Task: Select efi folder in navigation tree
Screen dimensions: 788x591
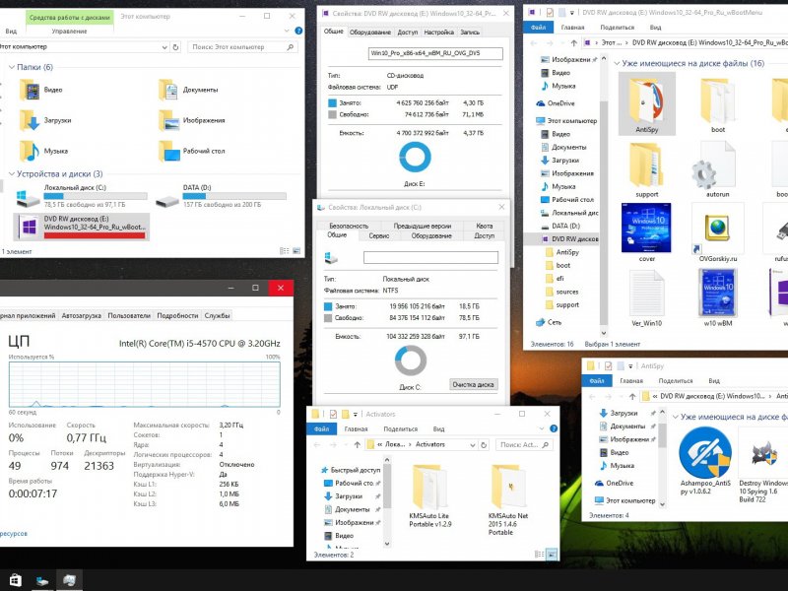Action: tap(559, 279)
